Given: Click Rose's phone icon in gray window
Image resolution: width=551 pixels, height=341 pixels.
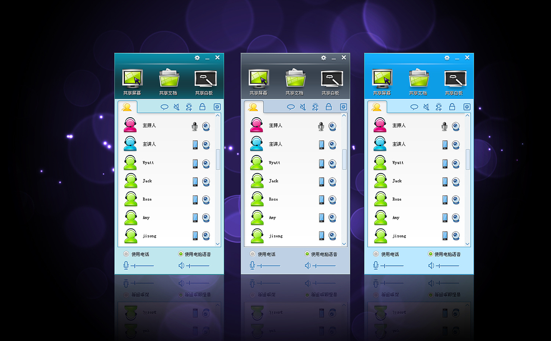Looking at the screenshot, I should pos(322,200).
